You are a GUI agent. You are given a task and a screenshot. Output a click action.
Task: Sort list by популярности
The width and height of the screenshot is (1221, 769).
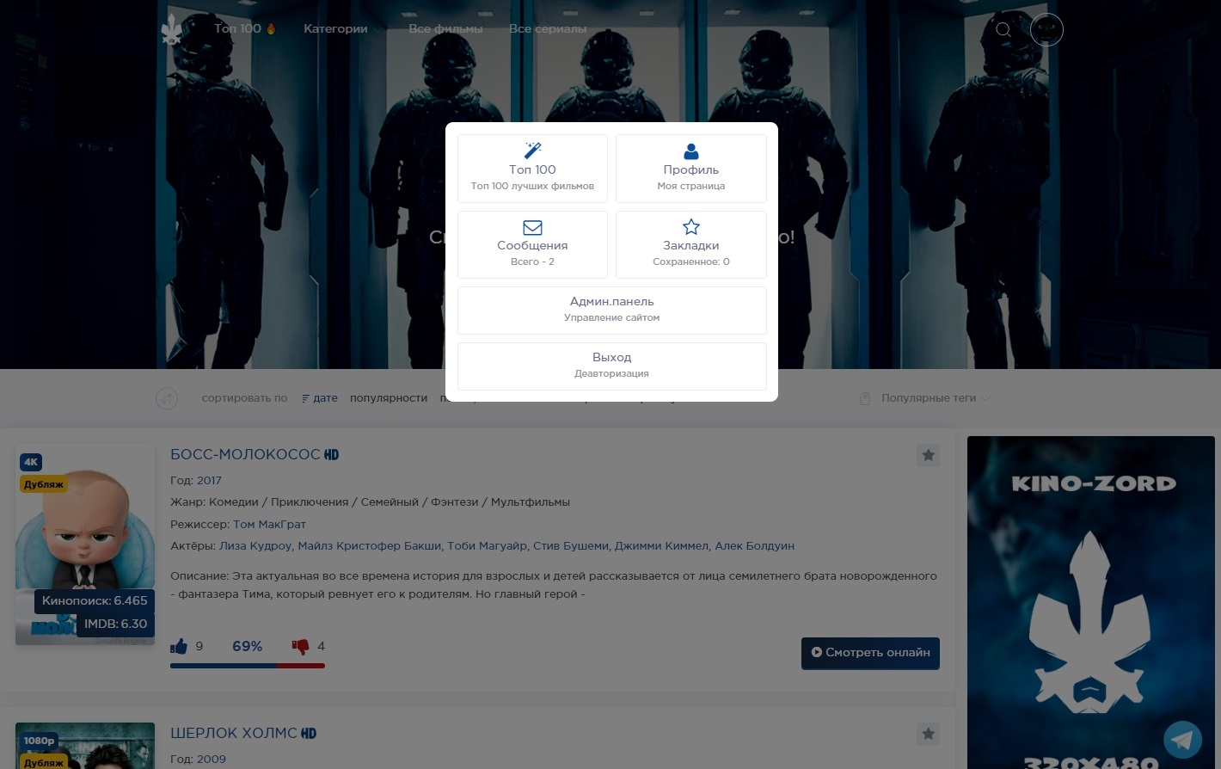(x=389, y=398)
